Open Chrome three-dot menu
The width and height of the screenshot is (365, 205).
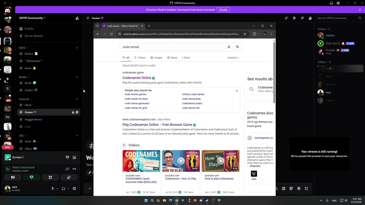271,34
